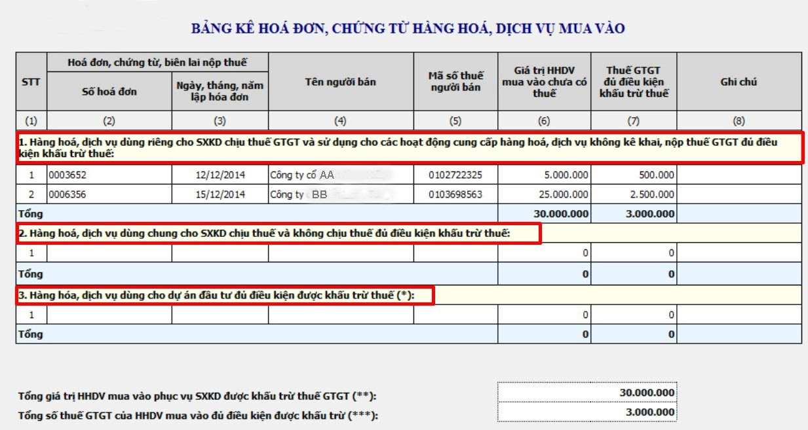Click the VAT amount cell 500.000
Viewport: 808px width, 430px height.
pyautogui.click(x=633, y=175)
